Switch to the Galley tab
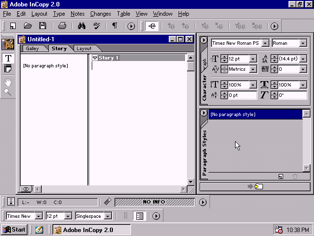 [32, 49]
